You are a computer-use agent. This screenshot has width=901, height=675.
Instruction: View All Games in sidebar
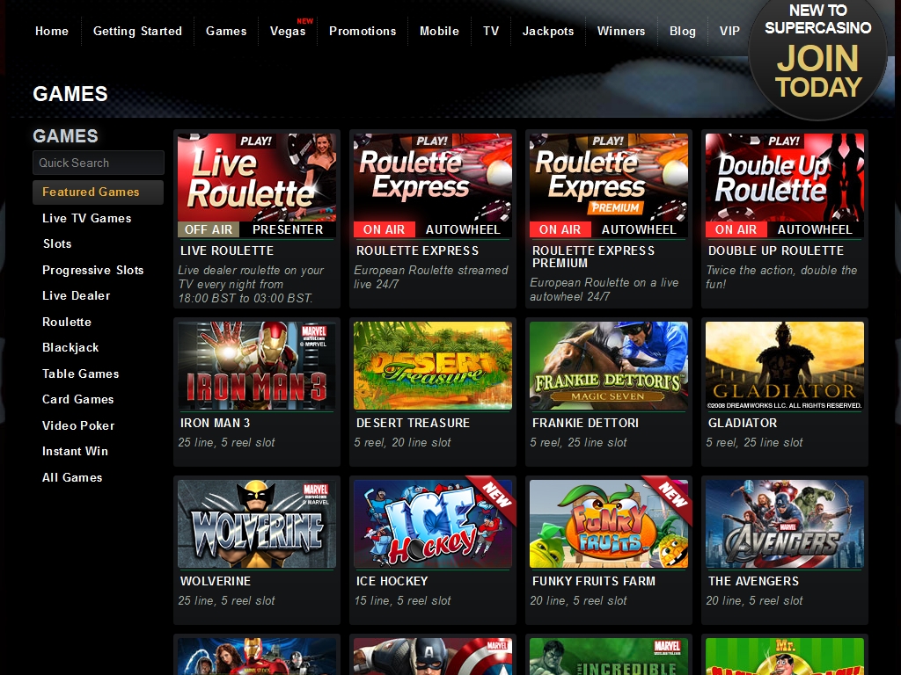(72, 477)
